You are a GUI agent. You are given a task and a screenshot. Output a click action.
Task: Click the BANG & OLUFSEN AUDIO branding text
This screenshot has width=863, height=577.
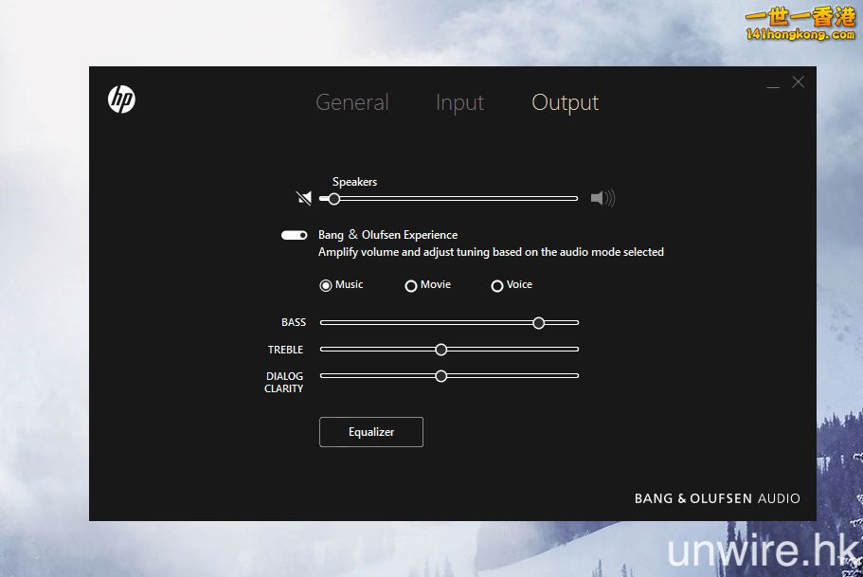pos(717,498)
